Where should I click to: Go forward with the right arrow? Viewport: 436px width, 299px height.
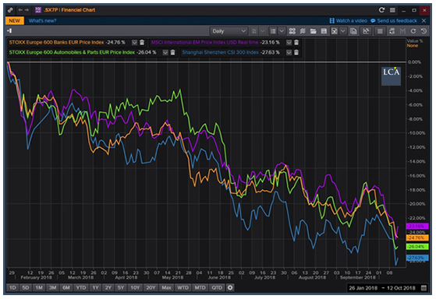27,10
